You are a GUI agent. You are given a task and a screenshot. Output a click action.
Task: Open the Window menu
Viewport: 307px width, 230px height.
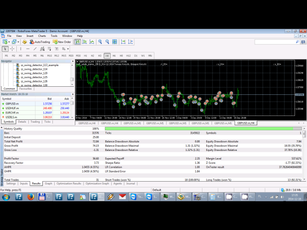click(67, 36)
